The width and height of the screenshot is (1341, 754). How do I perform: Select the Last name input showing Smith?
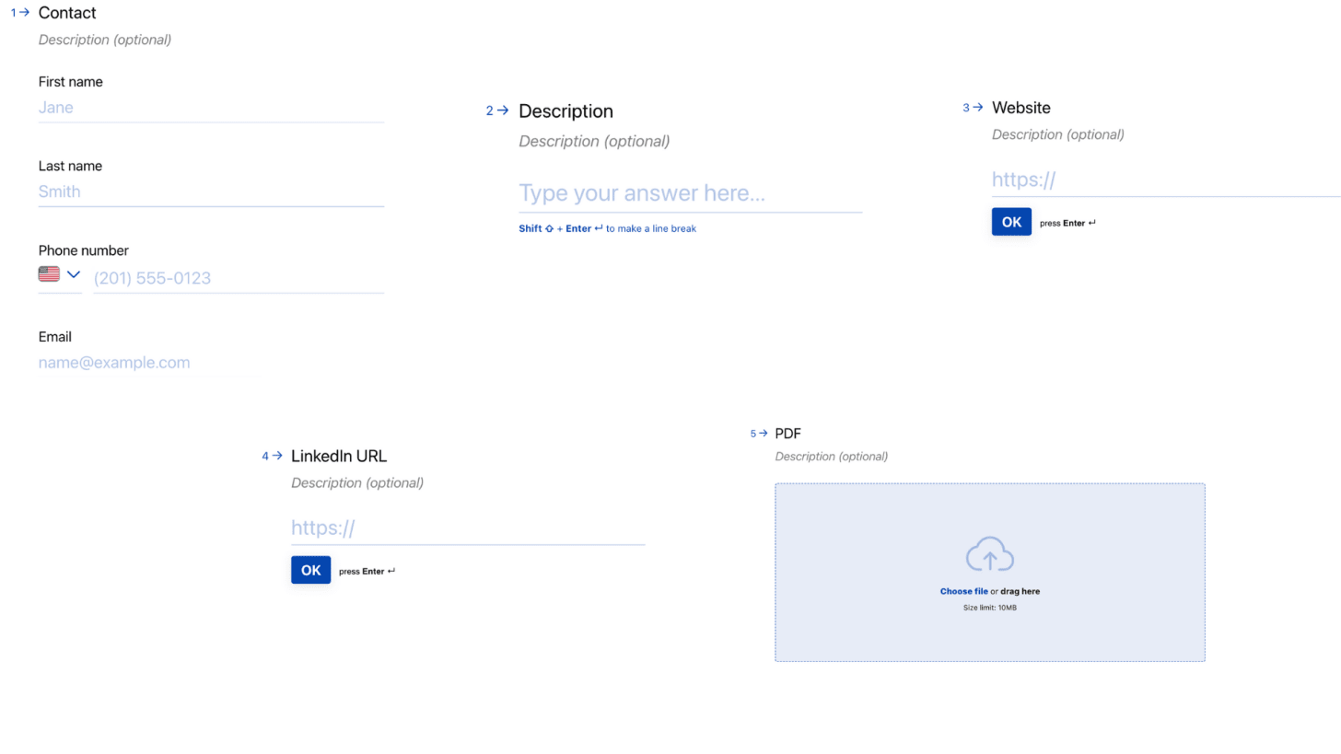[x=211, y=191]
